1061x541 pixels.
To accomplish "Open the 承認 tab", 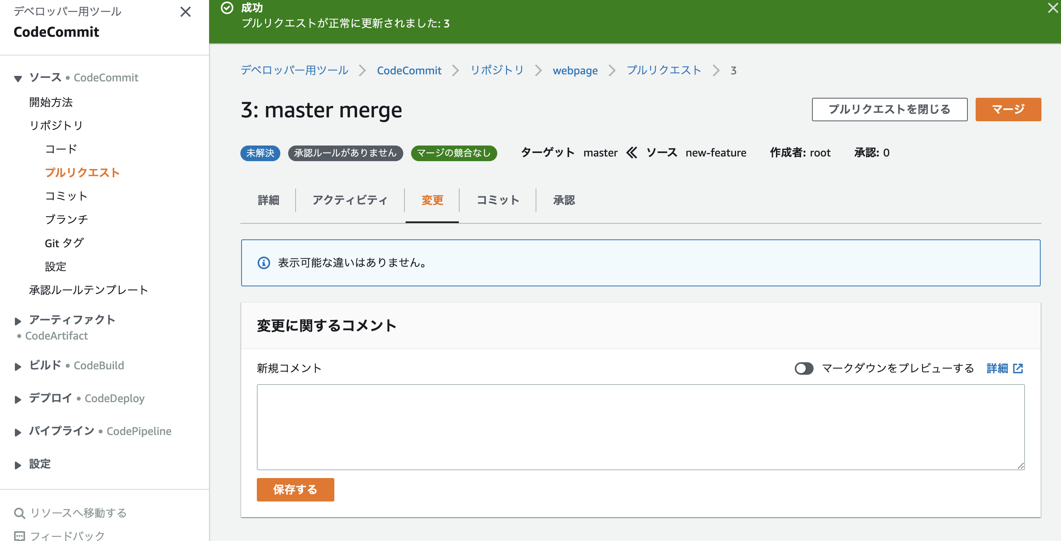I will click(563, 200).
